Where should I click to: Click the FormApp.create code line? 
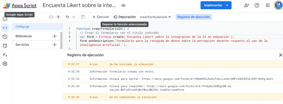[157, 37]
